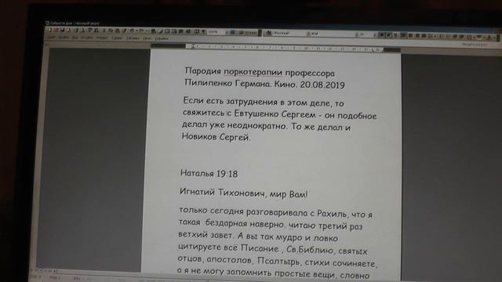This screenshot has width=502, height=282.
Task: Expand the font color dropdown arrow
Action: 494,37
